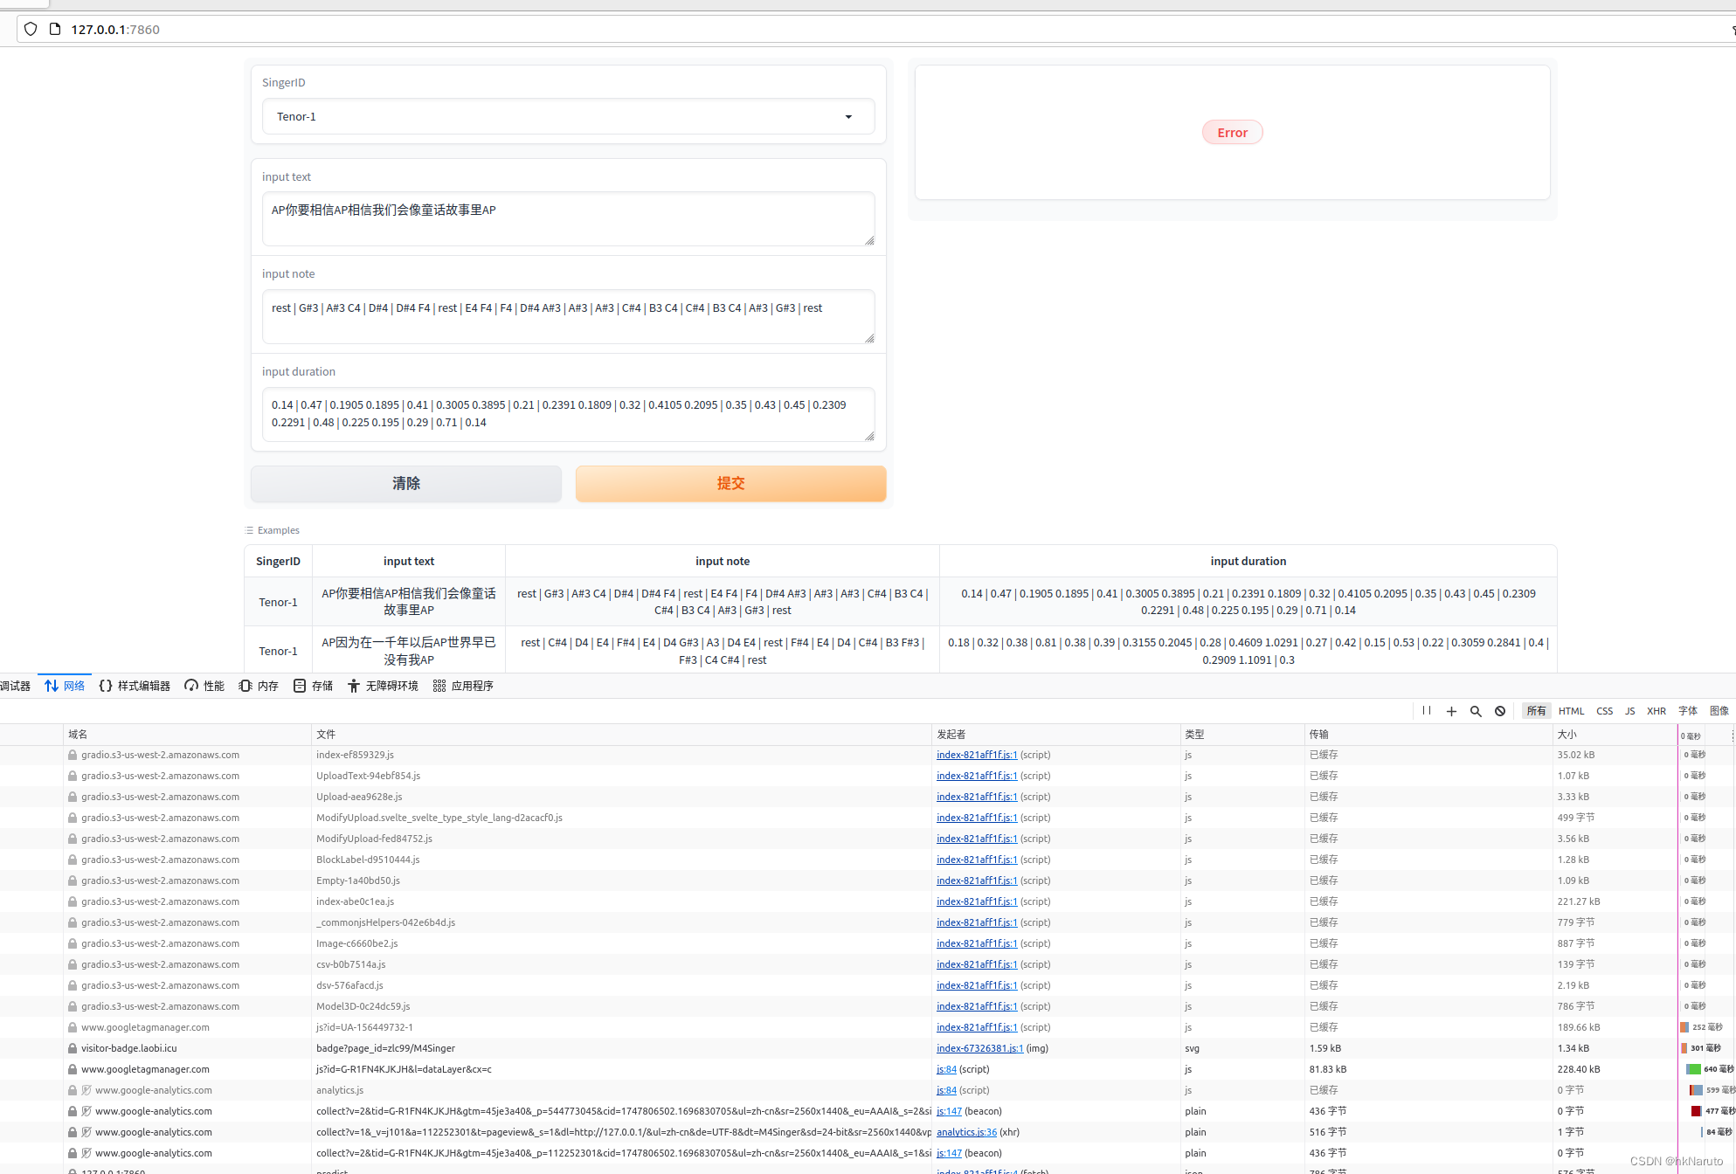Viewport: 1736px width, 1174px height.
Task: Sort requests by 大小 column header
Action: coord(1567,734)
